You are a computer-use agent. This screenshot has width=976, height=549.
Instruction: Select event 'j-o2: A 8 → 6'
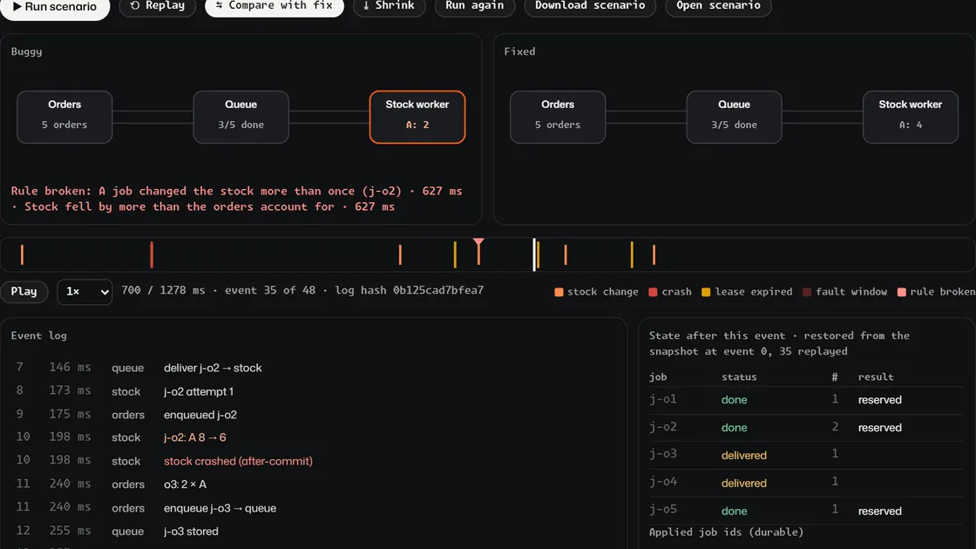[314, 437]
